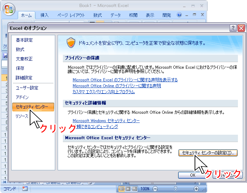Open the ページ レイアウト ribbon tab
Screen dimensions: 247x193
(71, 15)
